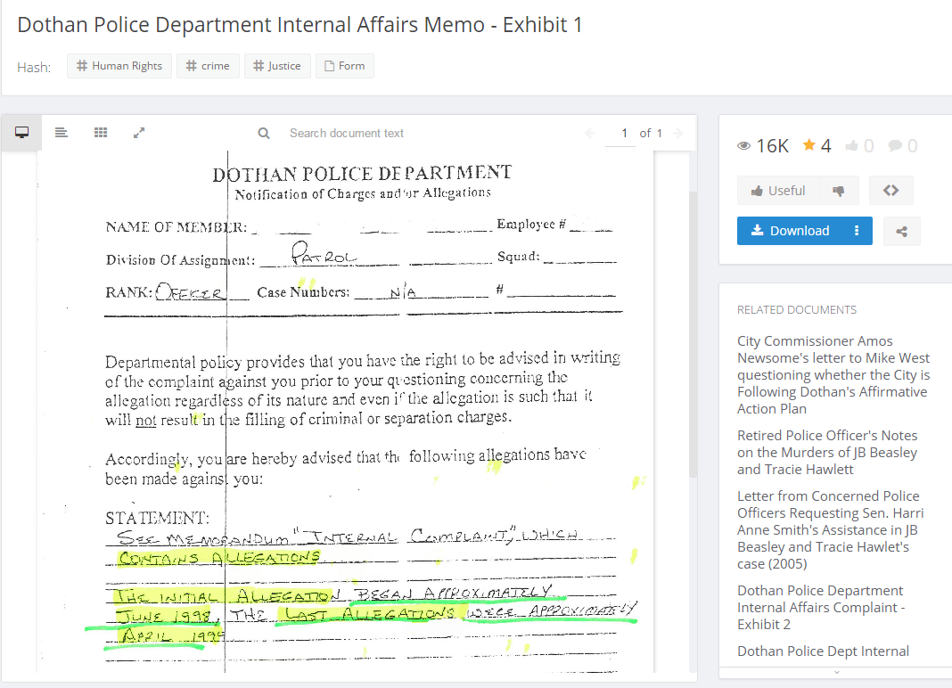
Task: Open City Commissioner Amos Newsome's letter link
Action: point(833,374)
